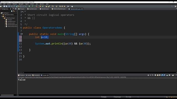Click the New file icon in toolbar

pos(1,6)
